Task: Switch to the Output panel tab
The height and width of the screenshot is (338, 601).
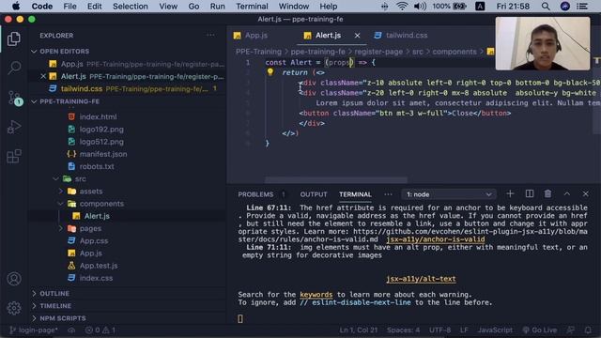Action: tap(314, 194)
